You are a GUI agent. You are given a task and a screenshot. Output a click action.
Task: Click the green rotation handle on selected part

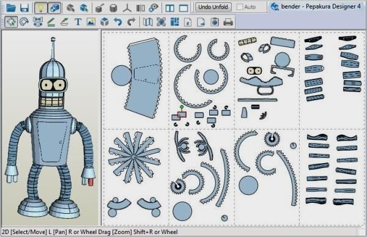click(182, 107)
